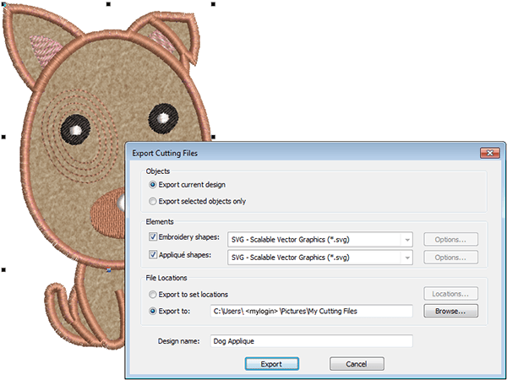Expand the Appliqué shapes file format dropdown
Viewport: 507px width, 380px height.
406,257
